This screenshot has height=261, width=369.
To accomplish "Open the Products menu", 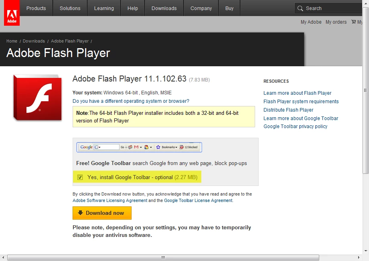I will click(x=36, y=8).
